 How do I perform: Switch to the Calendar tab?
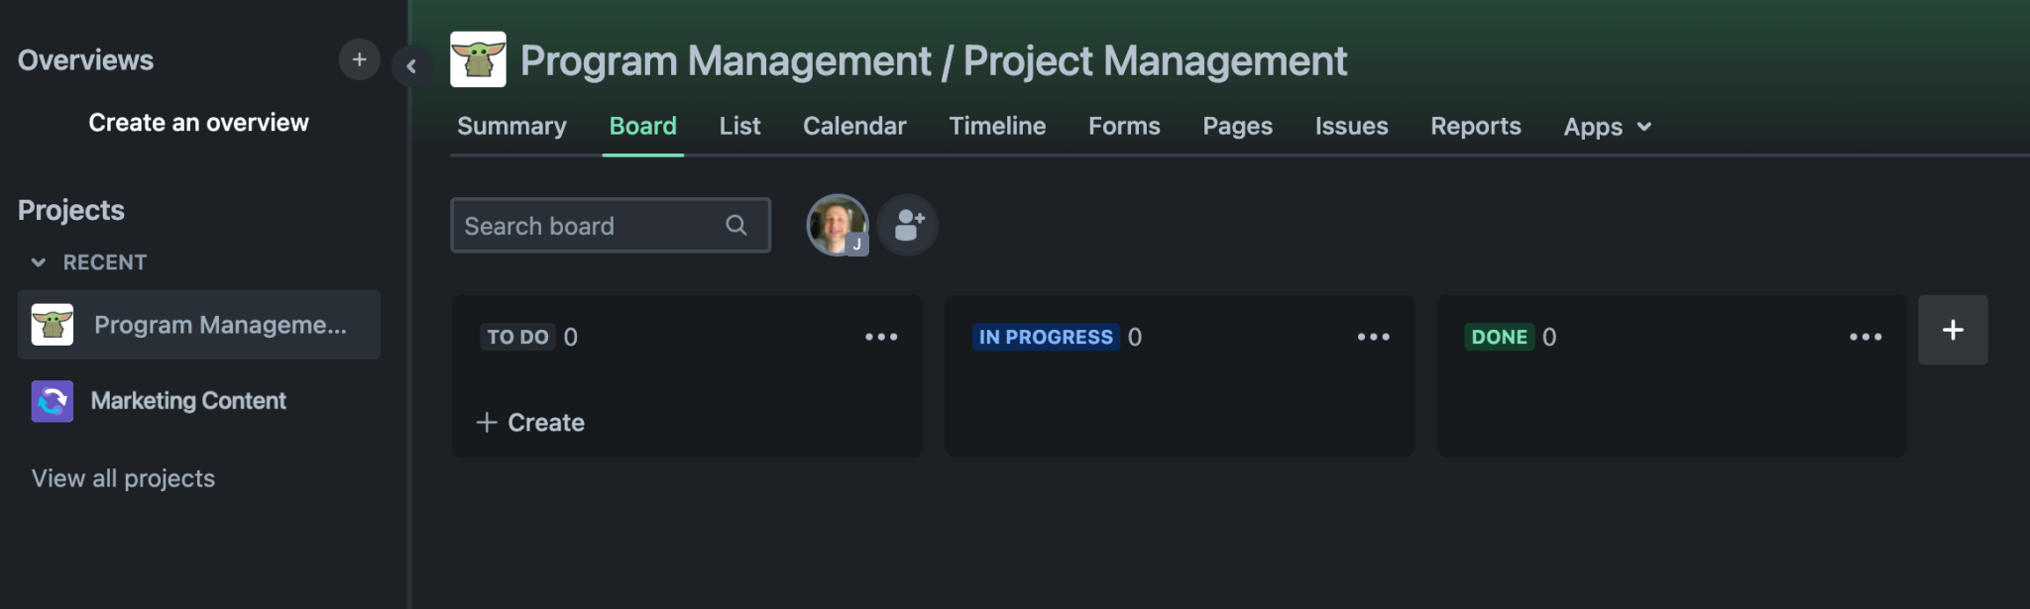(854, 127)
